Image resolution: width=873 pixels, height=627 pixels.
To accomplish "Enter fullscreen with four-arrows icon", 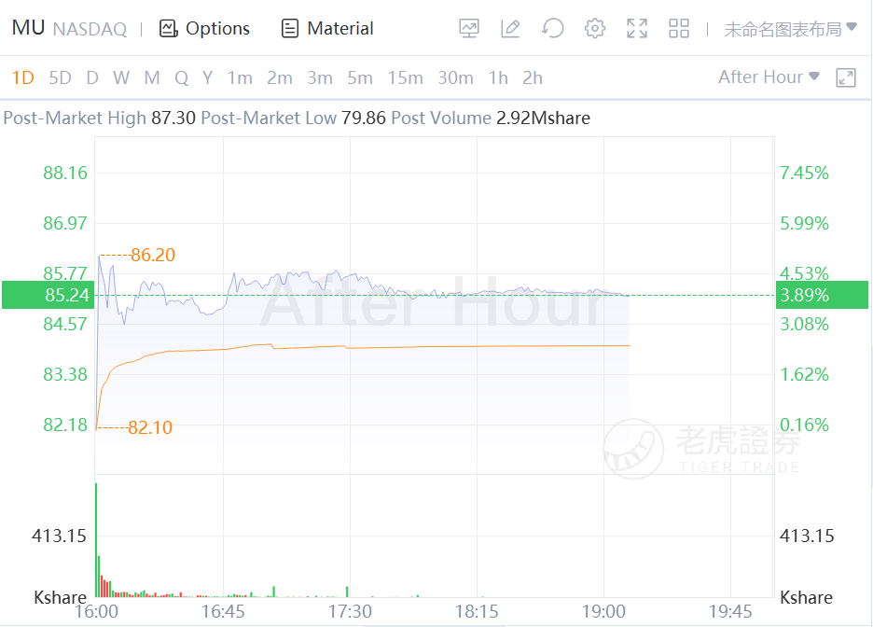I will coord(637,29).
